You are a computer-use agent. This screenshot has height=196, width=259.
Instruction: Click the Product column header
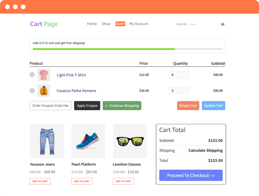pos(36,64)
